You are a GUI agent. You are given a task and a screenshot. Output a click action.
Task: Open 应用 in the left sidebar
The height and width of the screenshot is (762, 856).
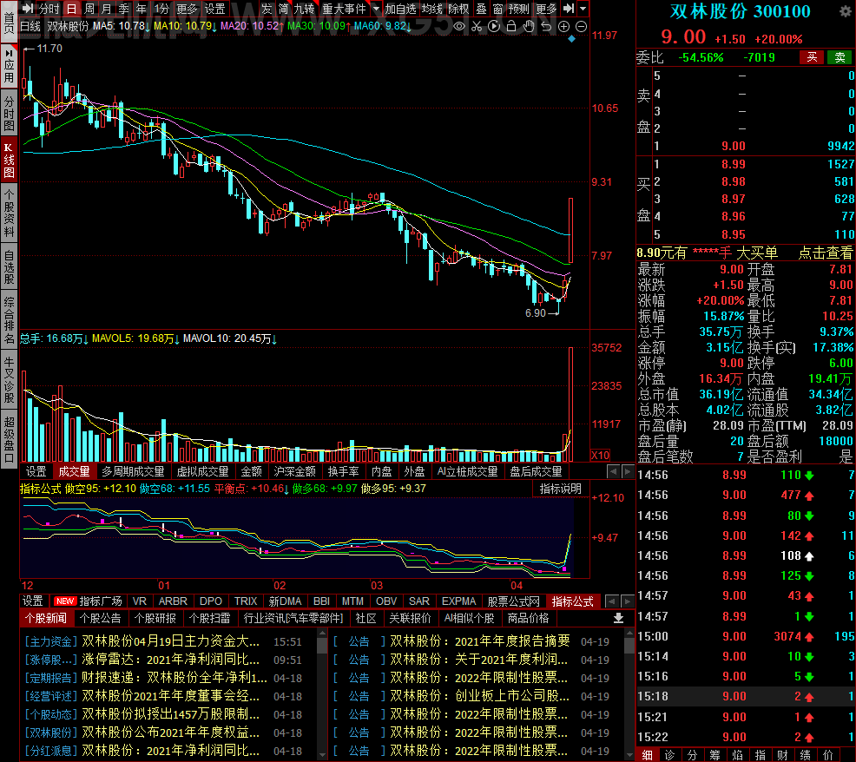click(x=9, y=66)
